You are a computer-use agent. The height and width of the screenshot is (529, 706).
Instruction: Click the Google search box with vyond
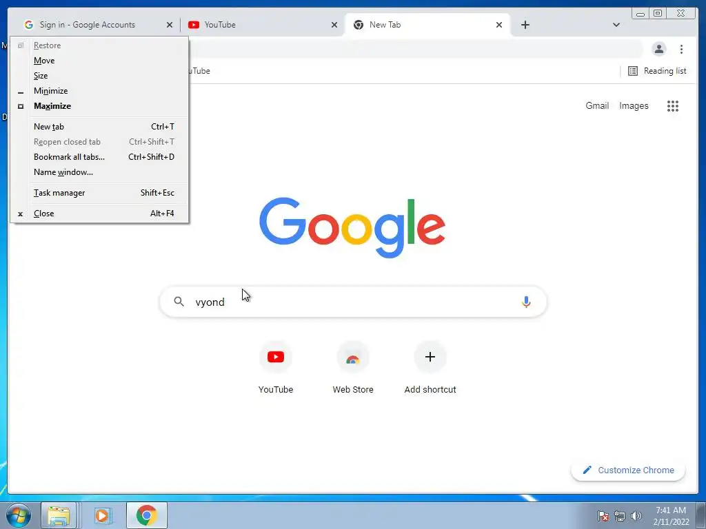[x=353, y=302]
